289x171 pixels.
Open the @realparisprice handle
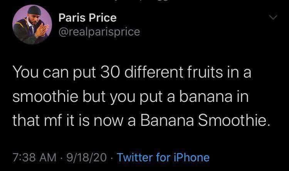99,31
